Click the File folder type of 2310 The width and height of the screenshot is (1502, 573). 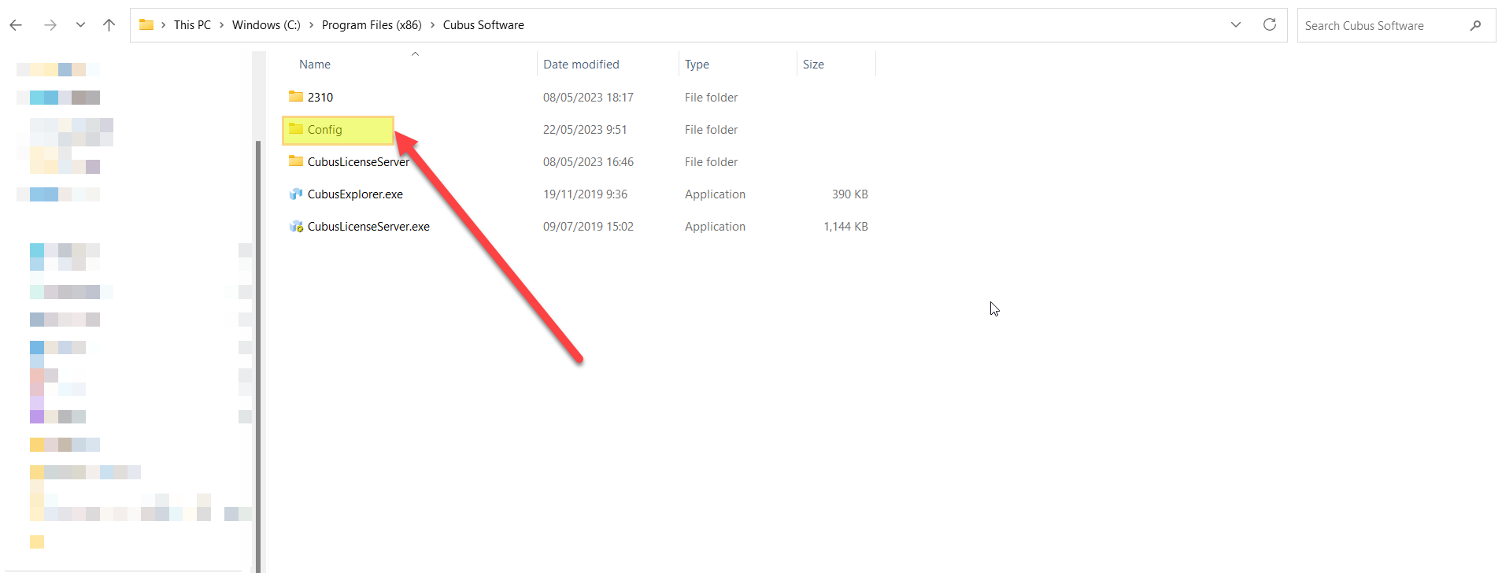point(711,98)
